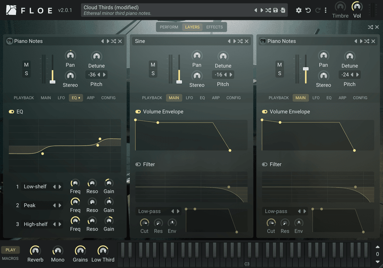Remove the Sine layer instrument

click(247, 41)
